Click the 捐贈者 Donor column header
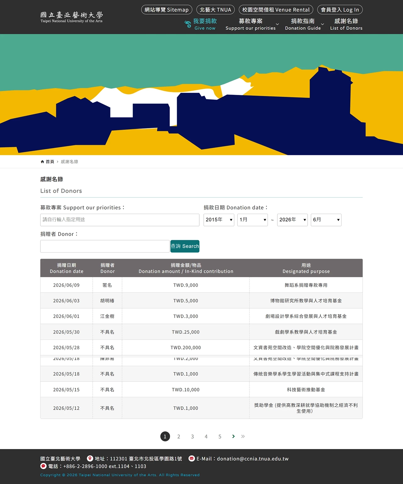This screenshot has width=403, height=484. (x=107, y=268)
